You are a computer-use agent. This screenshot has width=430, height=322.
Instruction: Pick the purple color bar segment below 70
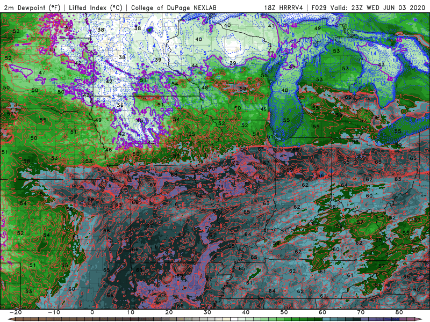point(365,319)
